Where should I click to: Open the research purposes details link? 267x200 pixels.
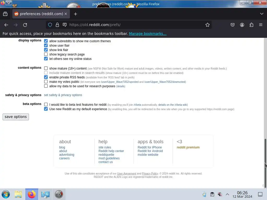click(x=121, y=86)
